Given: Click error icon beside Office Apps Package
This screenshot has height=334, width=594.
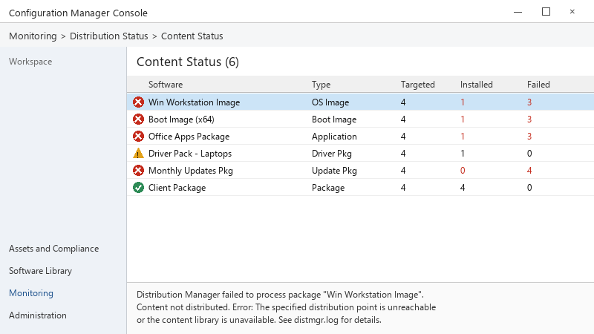Looking at the screenshot, I should point(138,137).
